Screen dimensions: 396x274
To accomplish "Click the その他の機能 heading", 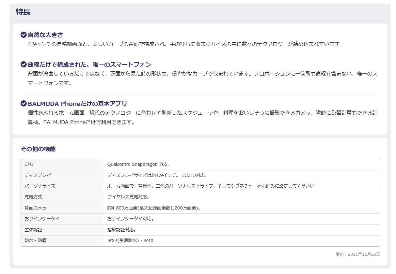I will click(x=38, y=149).
